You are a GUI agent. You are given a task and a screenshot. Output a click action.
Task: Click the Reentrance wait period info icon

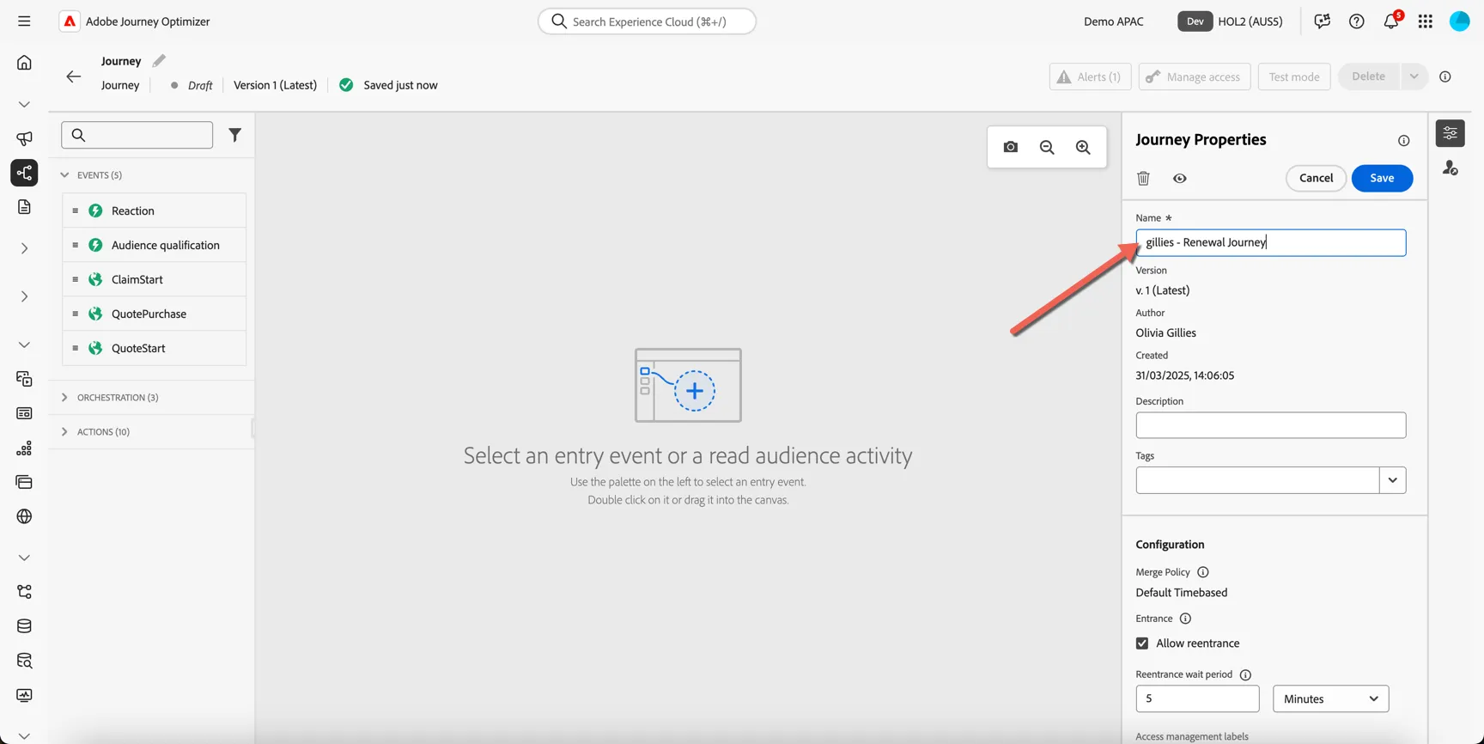click(1245, 674)
